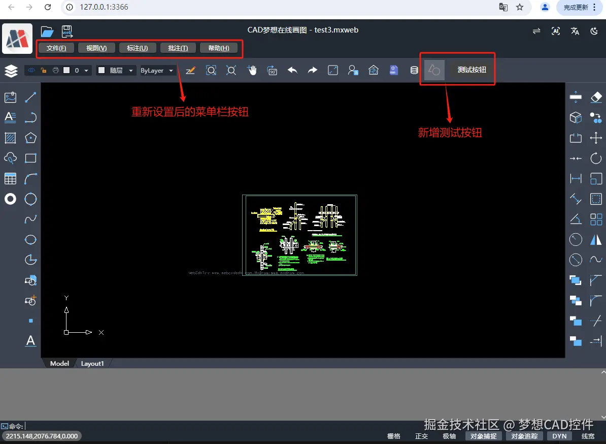Switch to the Layout1 tab
606x444 pixels.
[92, 364]
